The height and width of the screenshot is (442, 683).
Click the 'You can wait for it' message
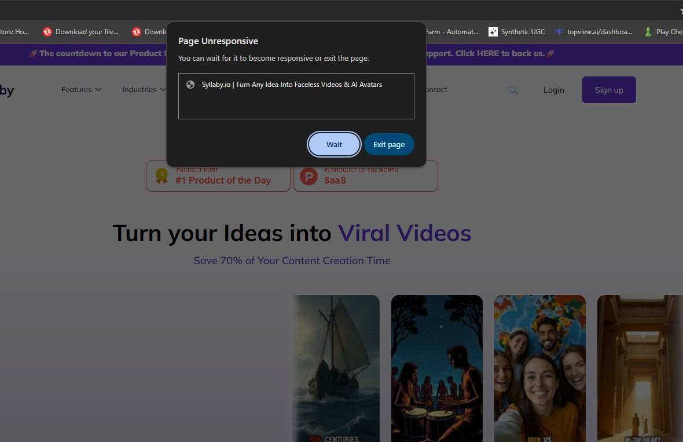point(274,58)
